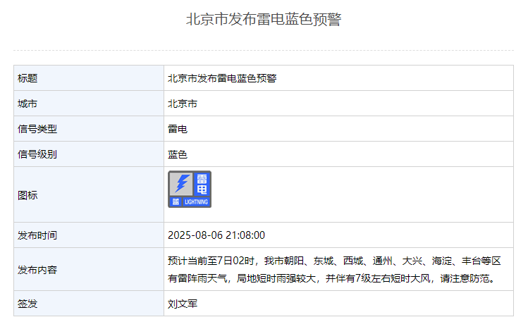Select the city value 北京市
This screenshot has height=329, width=528.
(182, 104)
